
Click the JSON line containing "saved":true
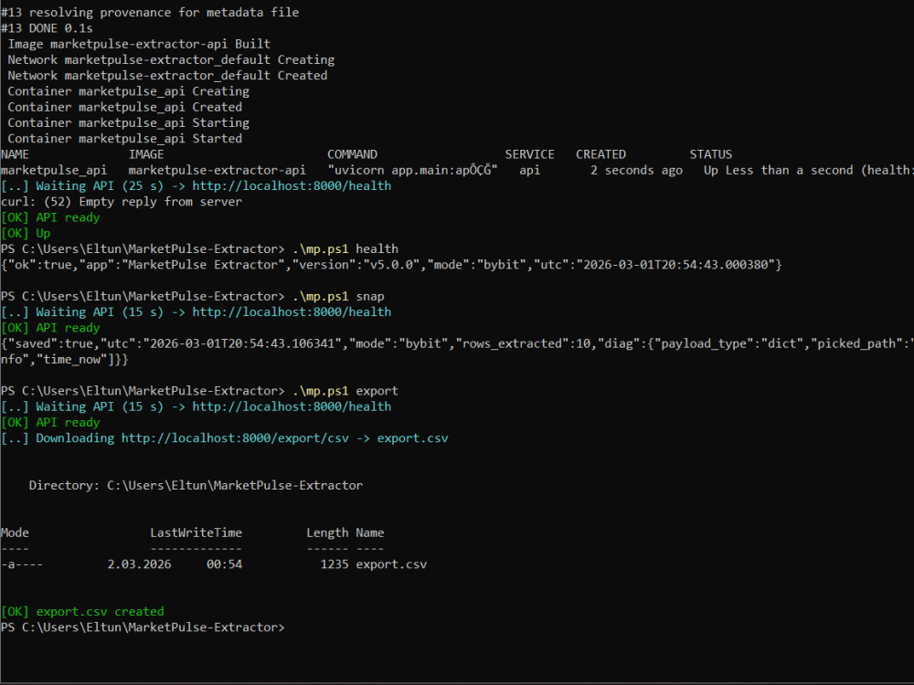[x=457, y=343]
